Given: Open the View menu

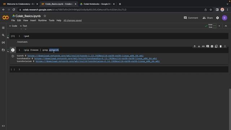Looking at the screenshot, I should point(26,21).
